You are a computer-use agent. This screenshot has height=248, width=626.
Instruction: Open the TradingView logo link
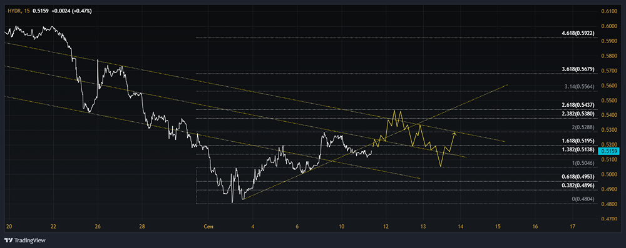(25, 241)
